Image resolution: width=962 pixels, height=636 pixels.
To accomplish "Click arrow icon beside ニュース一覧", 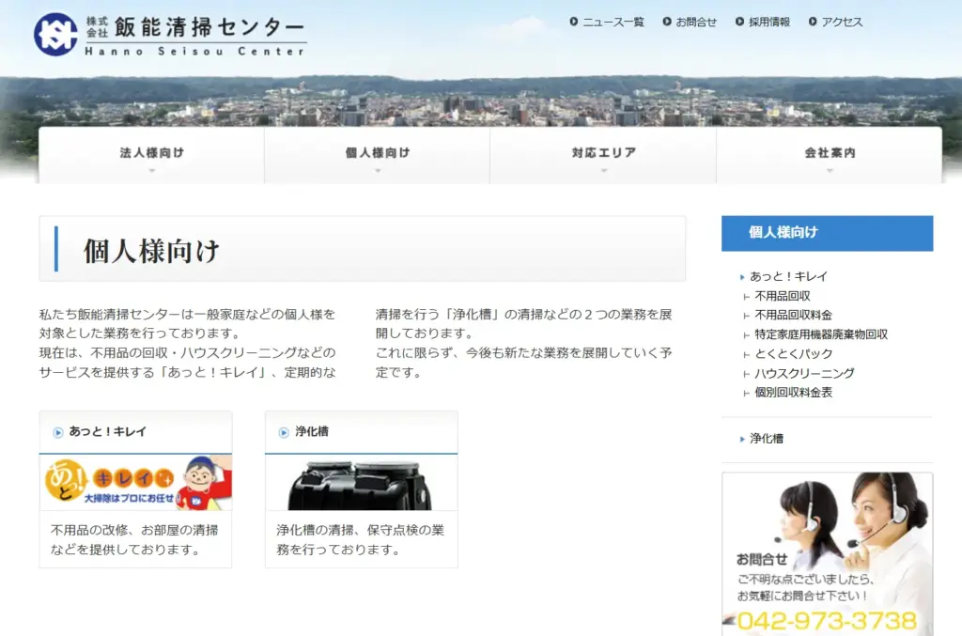I will (x=574, y=22).
